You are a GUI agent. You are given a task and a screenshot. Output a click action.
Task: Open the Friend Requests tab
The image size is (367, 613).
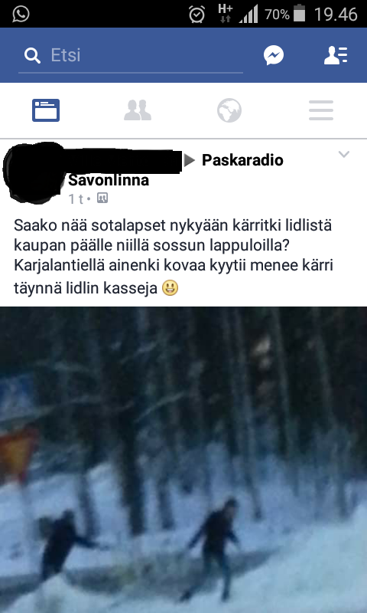click(138, 110)
